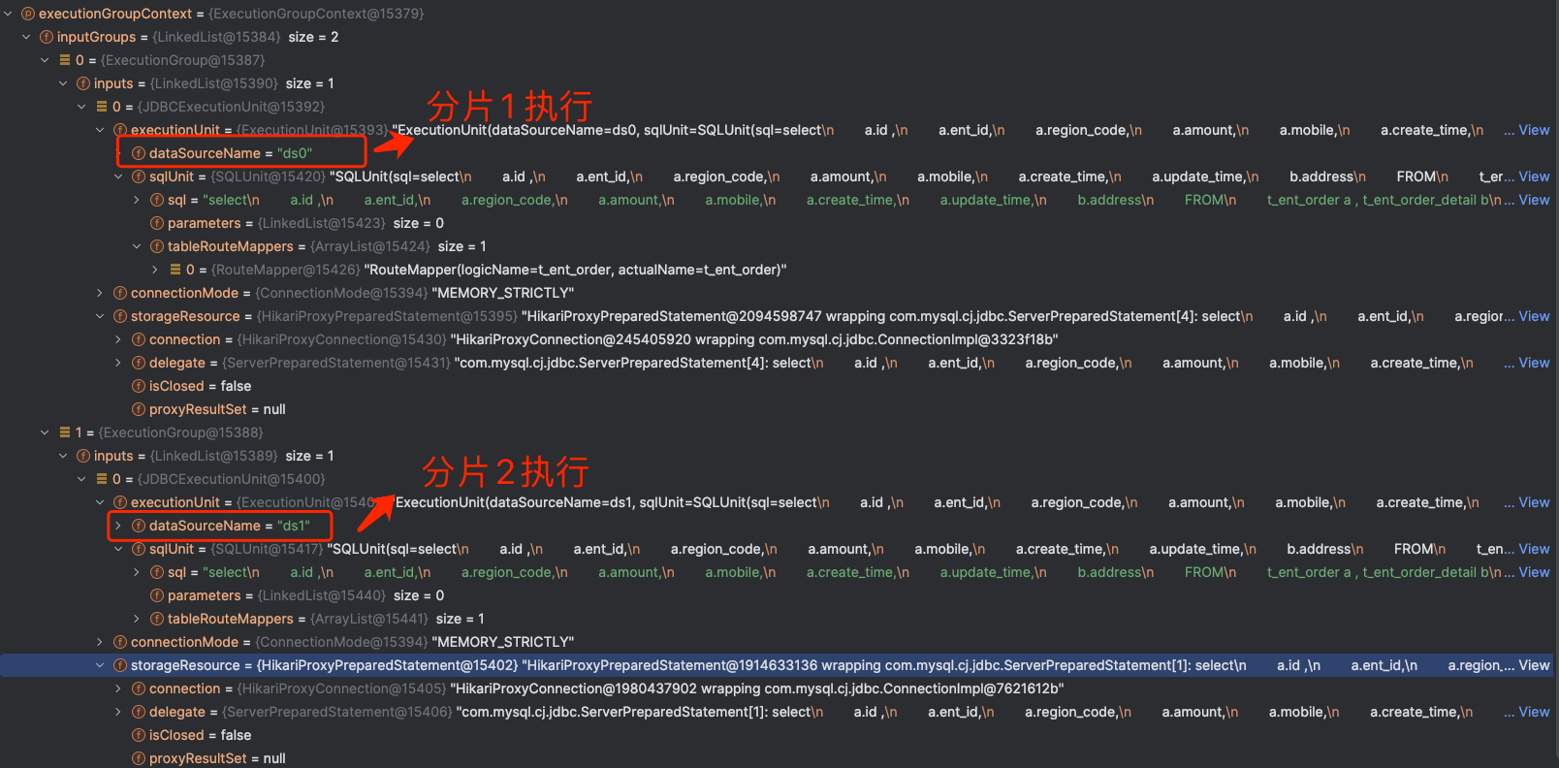Click the field icon of connection HikariProxyConnection@15430
This screenshot has height=768, width=1559.
[x=139, y=339]
